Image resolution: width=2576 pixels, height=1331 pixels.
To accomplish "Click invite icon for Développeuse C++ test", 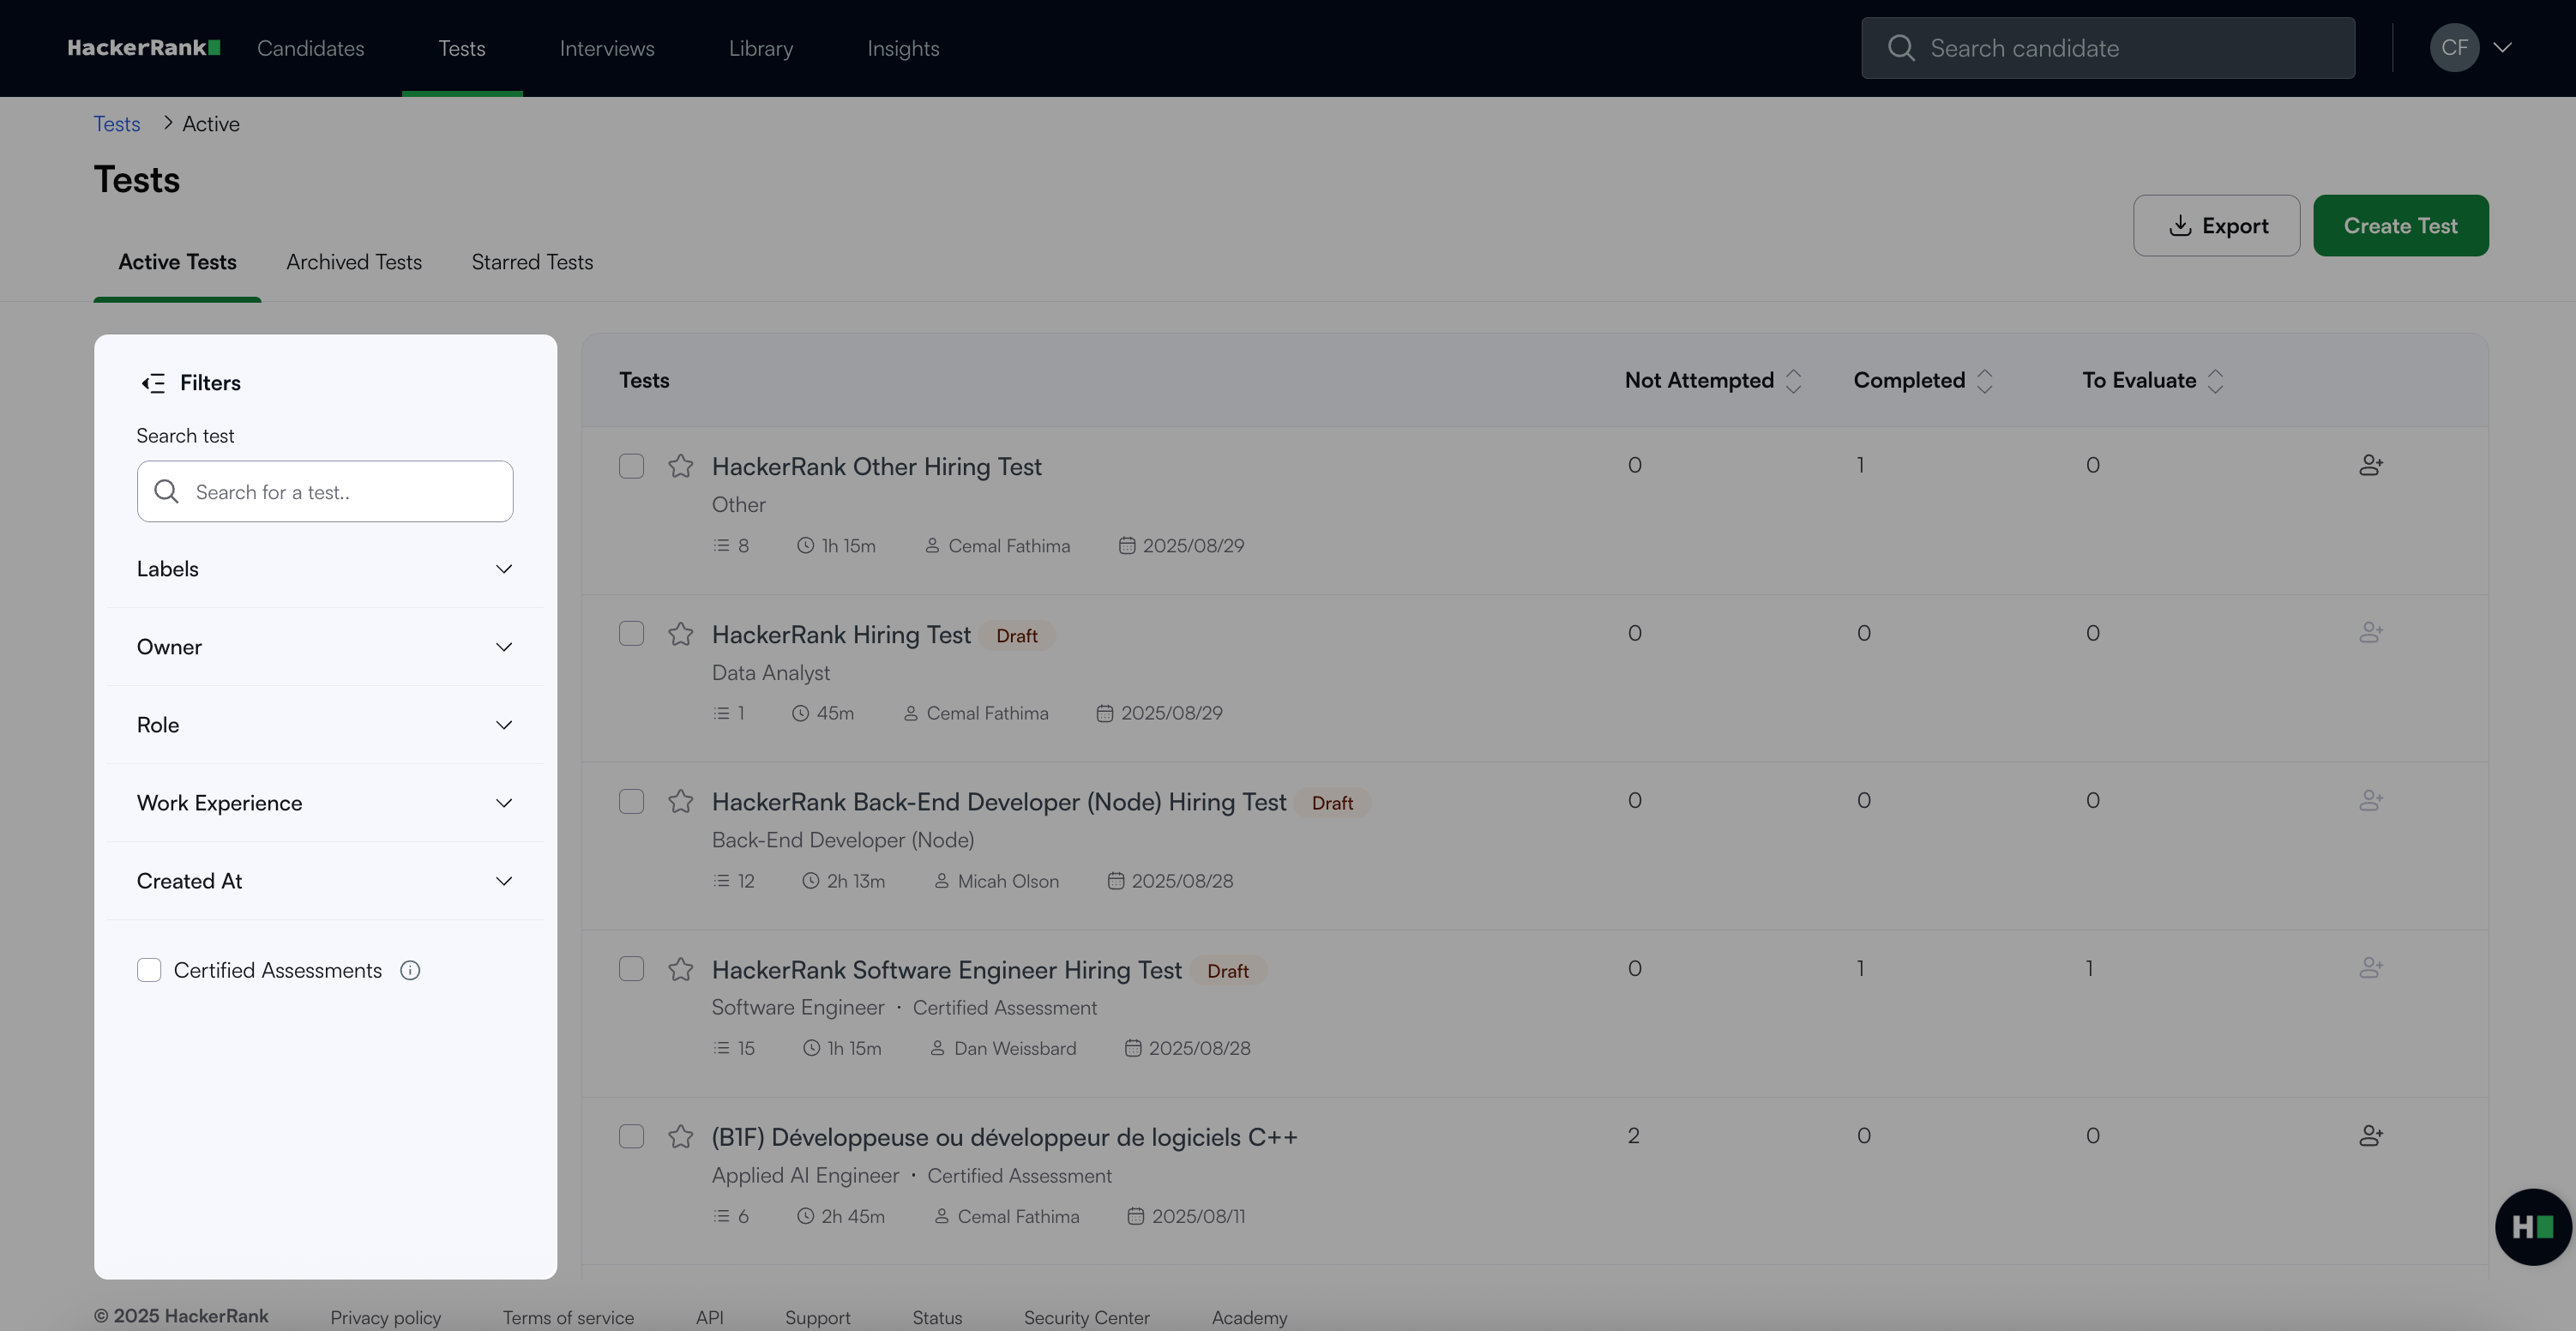I will click(2370, 1136).
